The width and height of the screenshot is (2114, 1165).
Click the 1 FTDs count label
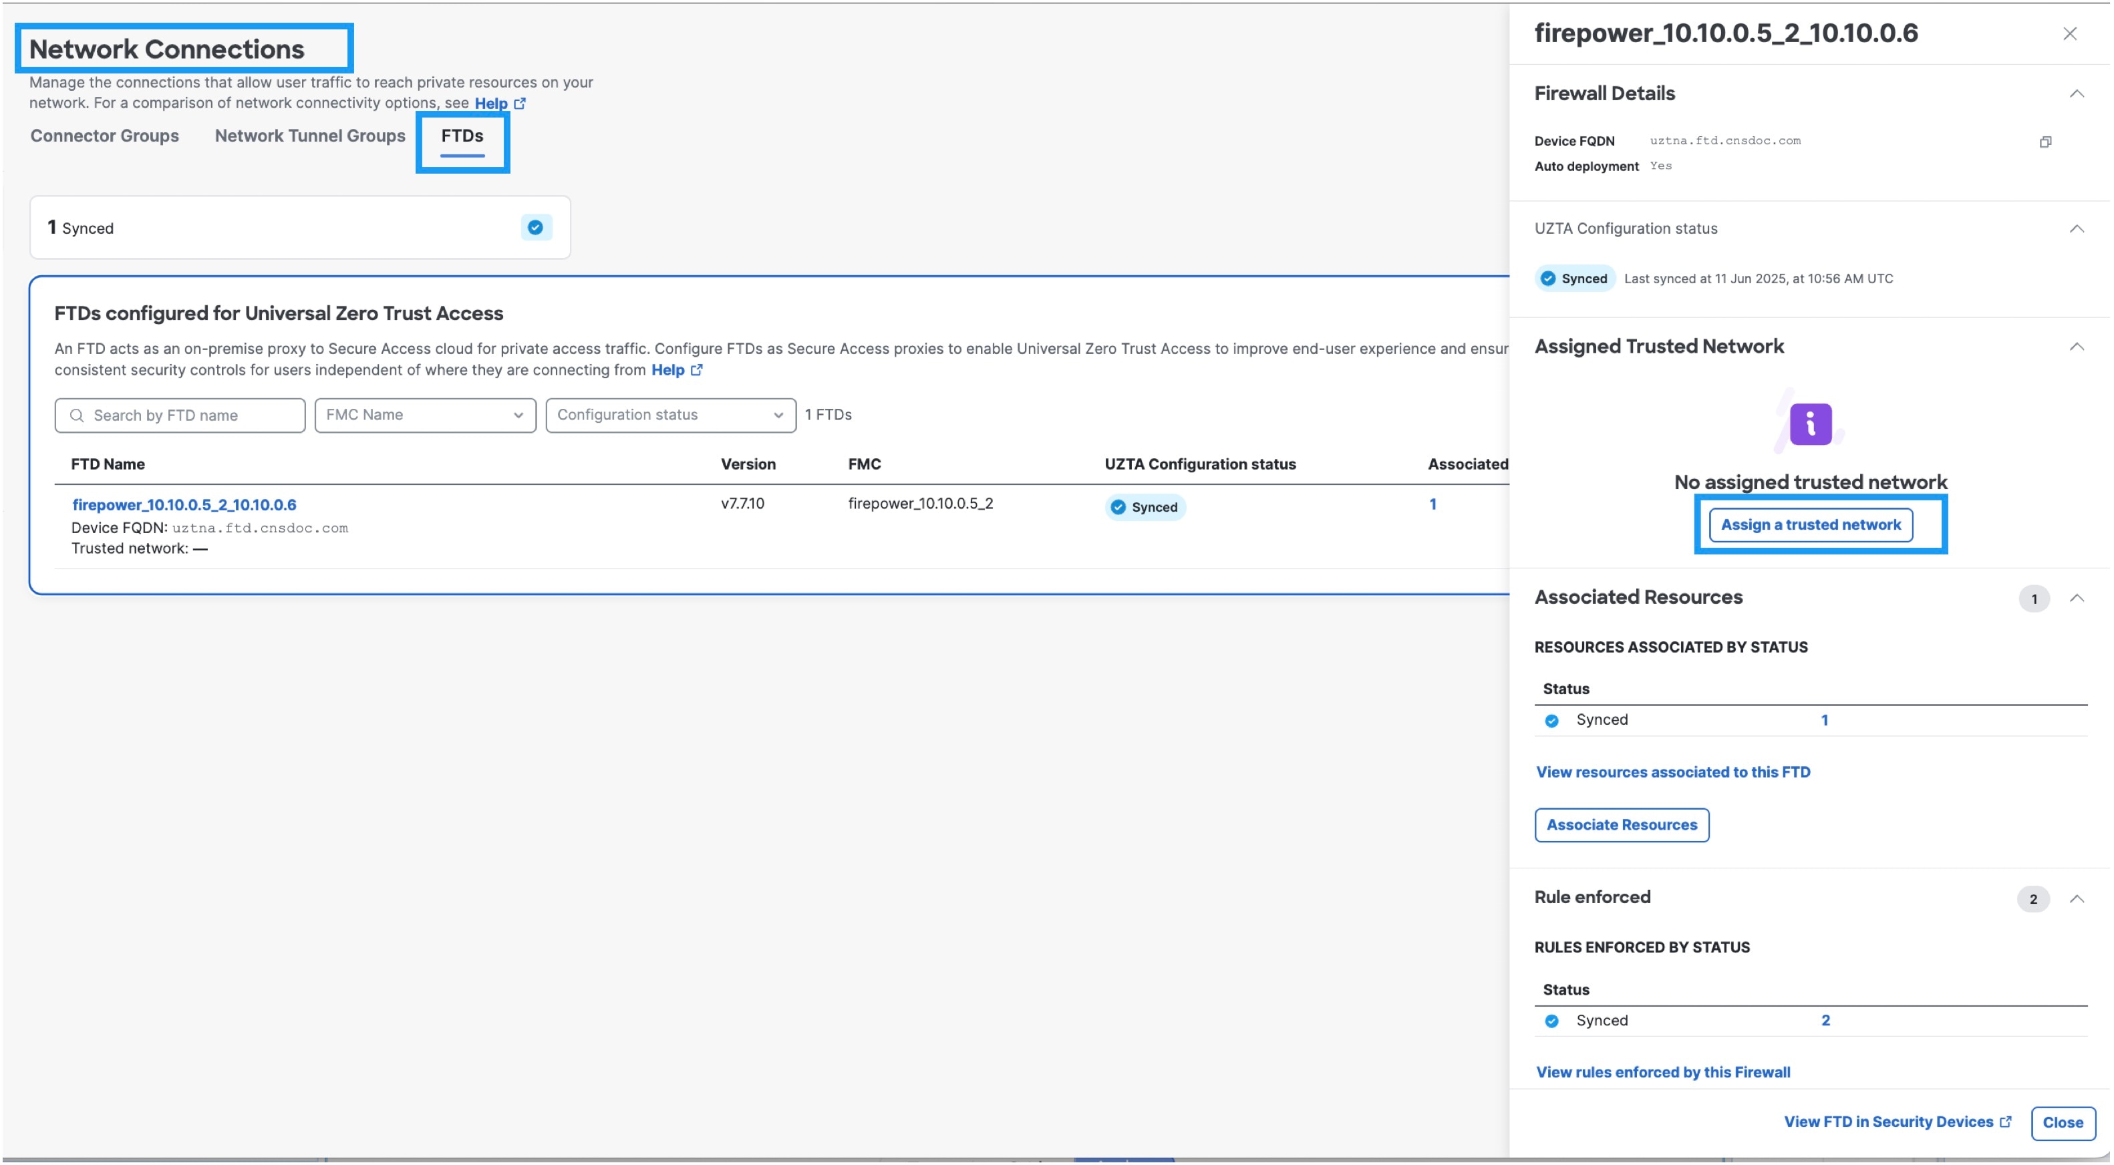point(828,415)
